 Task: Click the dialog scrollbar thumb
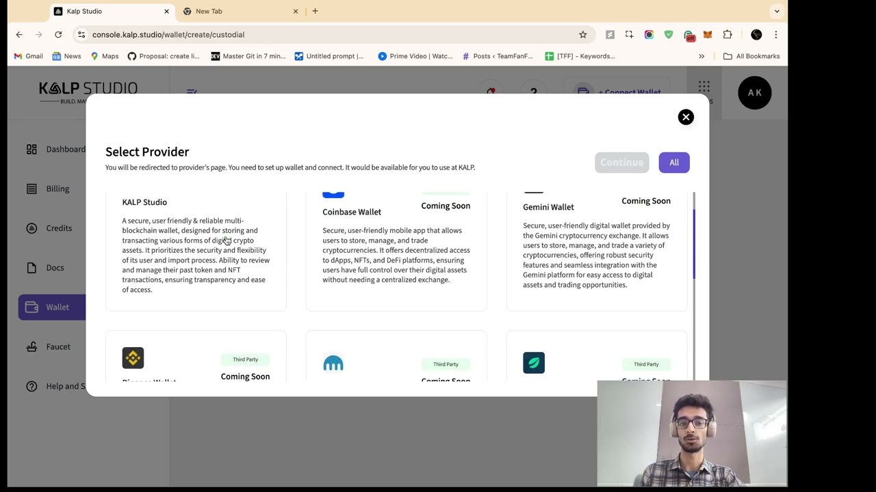click(694, 244)
